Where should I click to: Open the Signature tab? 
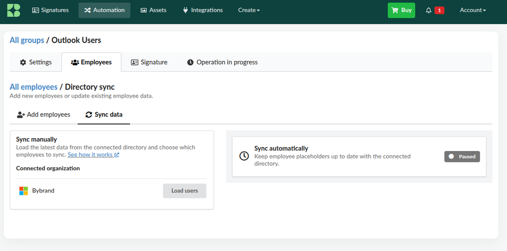(x=149, y=62)
